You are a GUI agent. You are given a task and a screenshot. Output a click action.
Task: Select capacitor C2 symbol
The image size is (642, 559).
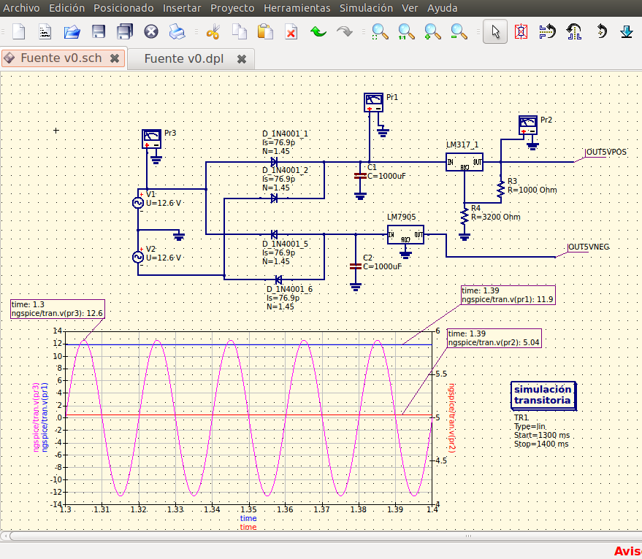(356, 266)
